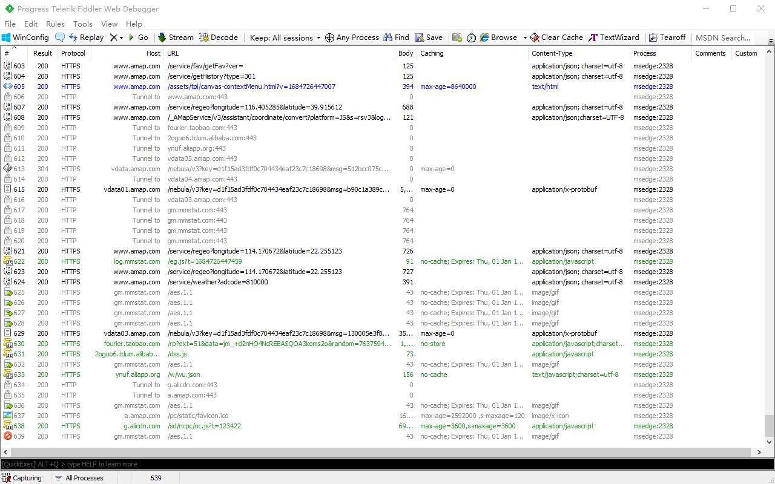The image size is (775, 484).
Task: Click the vertical scrollbar thumb
Action: (769, 425)
